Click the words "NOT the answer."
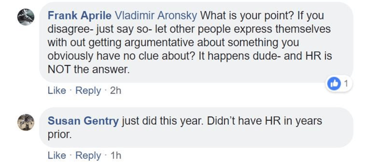The width and height of the screenshot is (379, 165). [89, 69]
